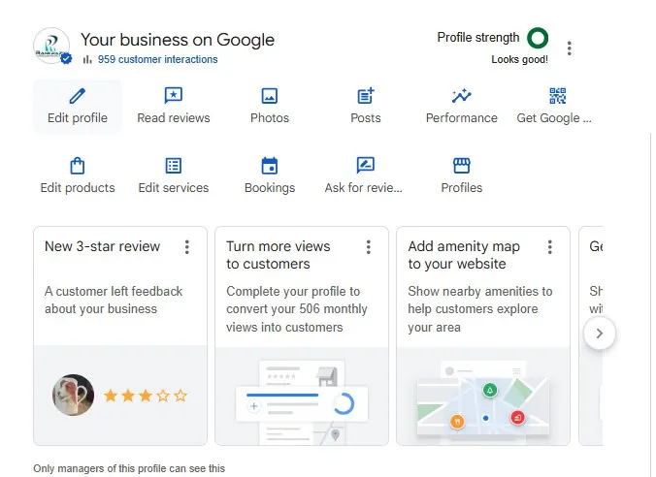Click the Profiles label

click(x=462, y=188)
